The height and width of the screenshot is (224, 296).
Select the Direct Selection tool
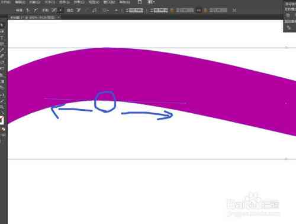(2, 31)
